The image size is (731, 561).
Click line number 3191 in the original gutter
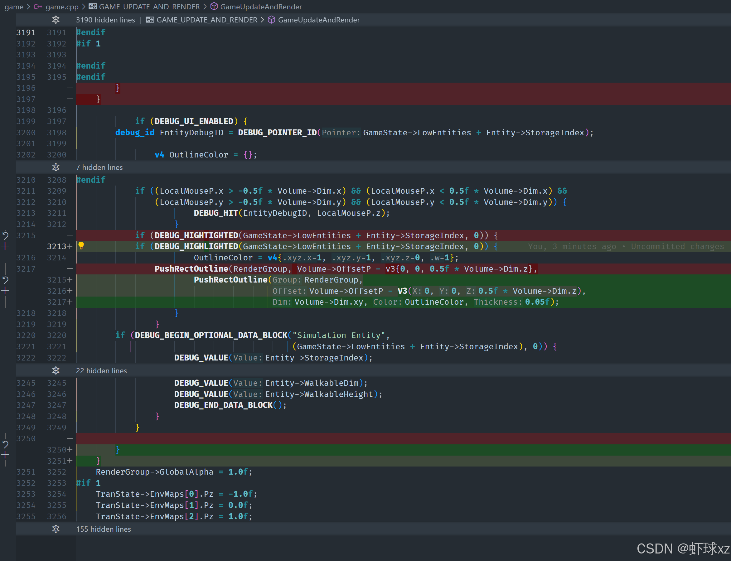[x=26, y=32]
